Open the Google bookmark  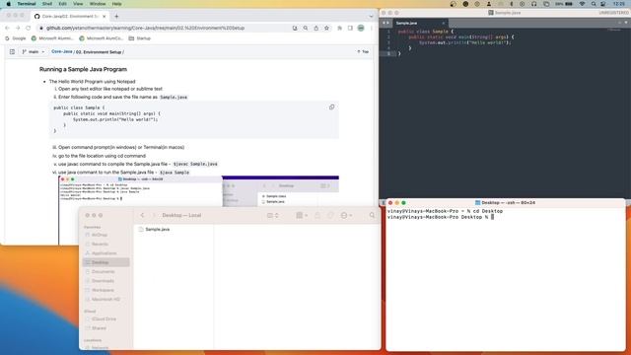click(x=16, y=38)
